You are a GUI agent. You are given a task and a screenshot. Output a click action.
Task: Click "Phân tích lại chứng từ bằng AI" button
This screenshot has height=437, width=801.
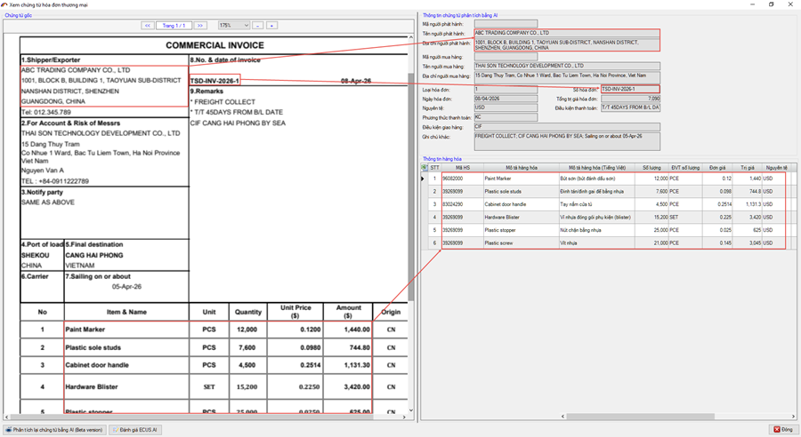(54, 429)
